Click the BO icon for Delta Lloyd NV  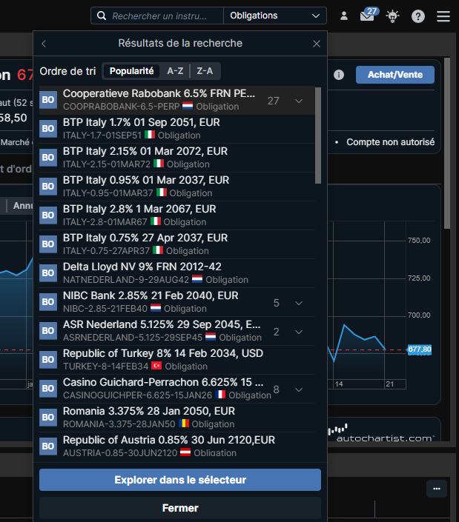click(48, 273)
